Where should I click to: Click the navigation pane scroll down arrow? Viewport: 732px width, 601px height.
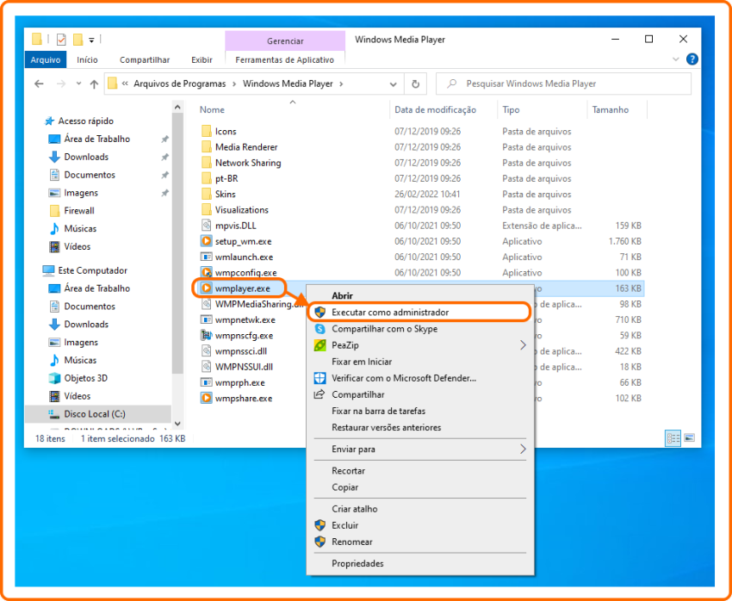point(177,424)
